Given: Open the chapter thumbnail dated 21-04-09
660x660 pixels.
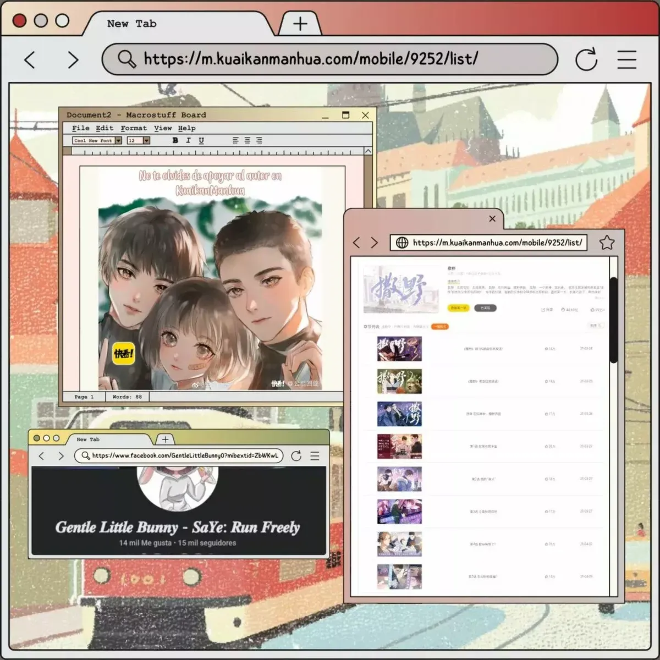Looking at the screenshot, I should click(399, 576).
